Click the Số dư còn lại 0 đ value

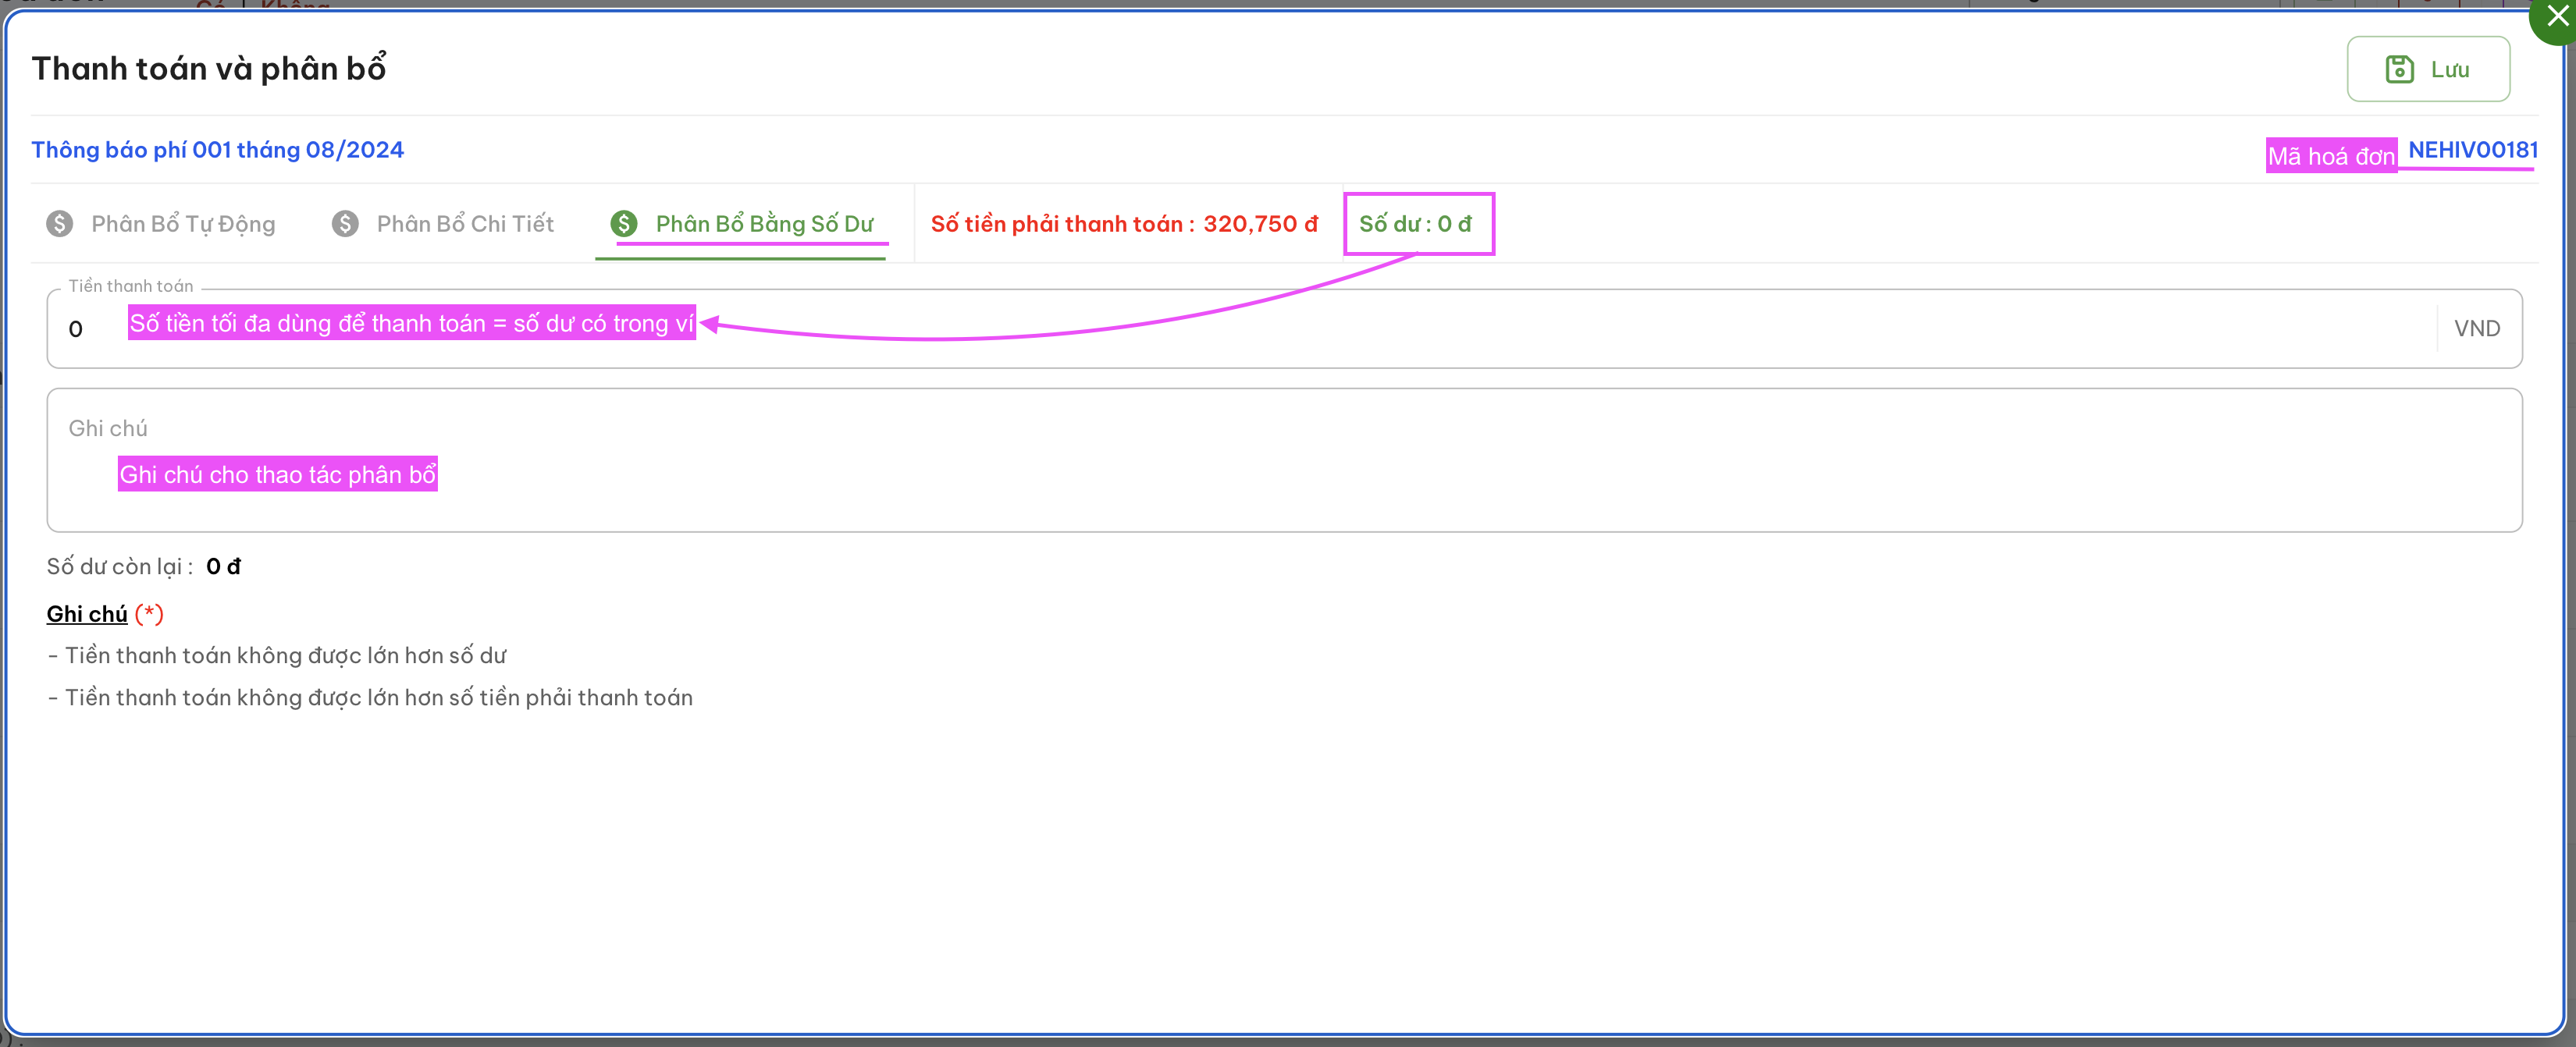(x=223, y=566)
